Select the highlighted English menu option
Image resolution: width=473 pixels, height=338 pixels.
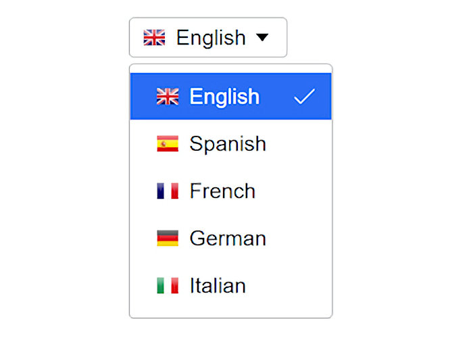pyautogui.click(x=231, y=96)
